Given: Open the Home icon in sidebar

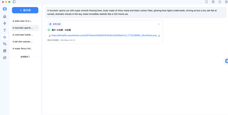Looking at the screenshot, I should [5, 17].
